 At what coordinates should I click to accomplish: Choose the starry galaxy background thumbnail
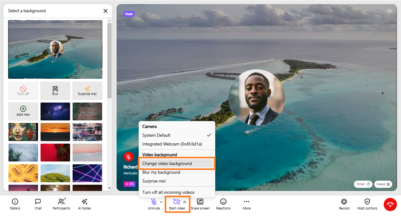[x=55, y=111]
